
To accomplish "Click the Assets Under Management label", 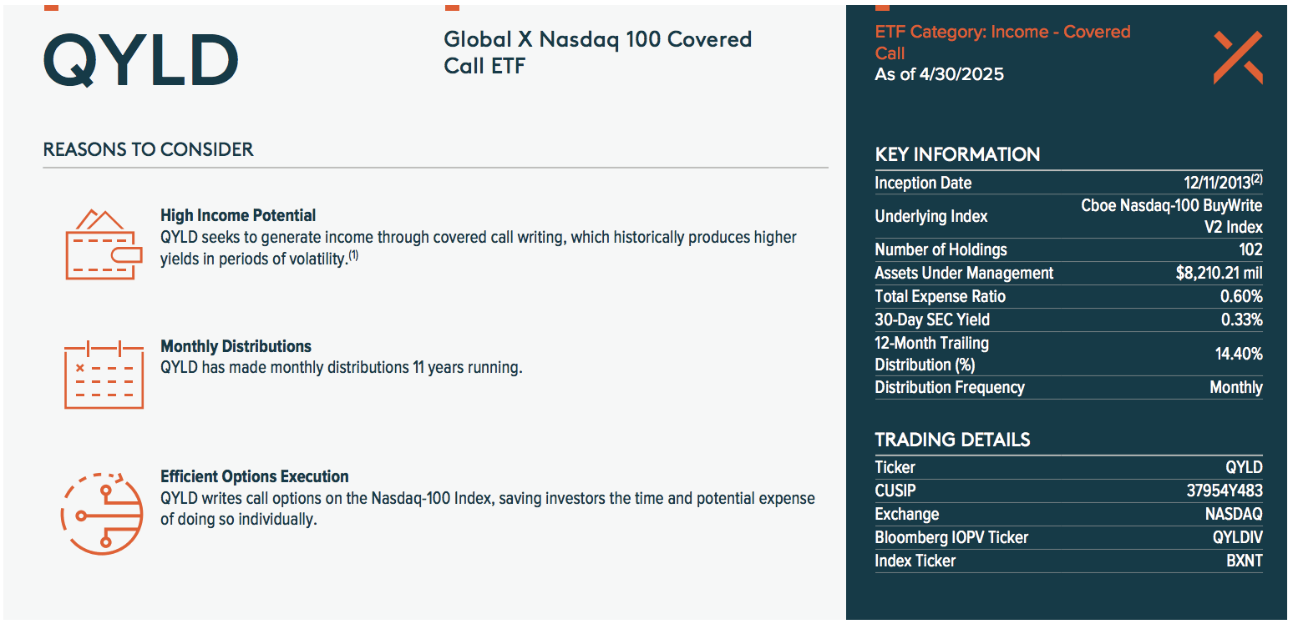I will (x=964, y=273).
